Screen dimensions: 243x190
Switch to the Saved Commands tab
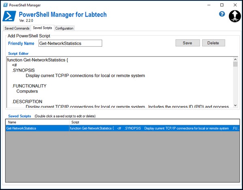pyautogui.click(x=17, y=28)
